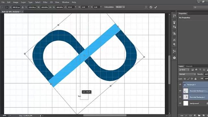208x117 pixels.
Task: Filter layers by shape layers icon
Action: click(204, 70)
